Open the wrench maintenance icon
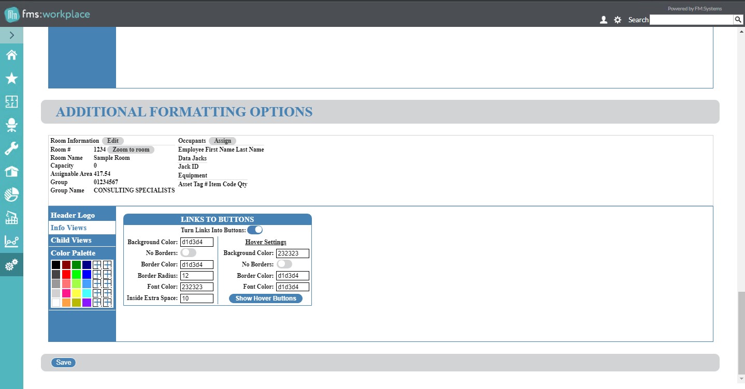This screenshot has height=389, width=745. (x=11, y=149)
